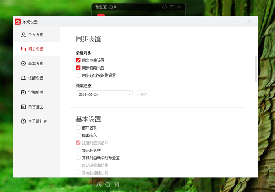The image size is (275, 192).
Task: Open 内容推送 settings
Action: click(x=37, y=107)
